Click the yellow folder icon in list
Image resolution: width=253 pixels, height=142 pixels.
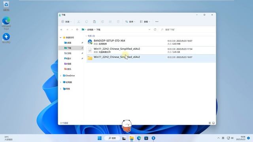tap(90, 58)
